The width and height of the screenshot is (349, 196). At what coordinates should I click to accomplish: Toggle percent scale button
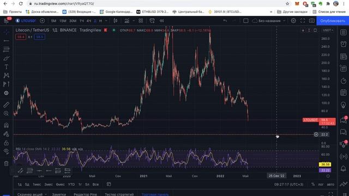(313, 184)
